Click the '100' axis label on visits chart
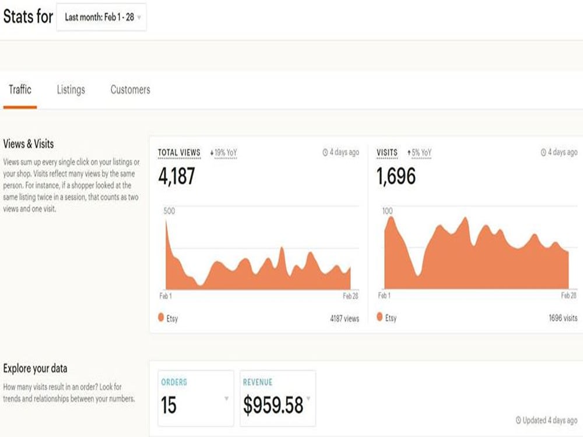Screen dimensions: 583x437 388,211
